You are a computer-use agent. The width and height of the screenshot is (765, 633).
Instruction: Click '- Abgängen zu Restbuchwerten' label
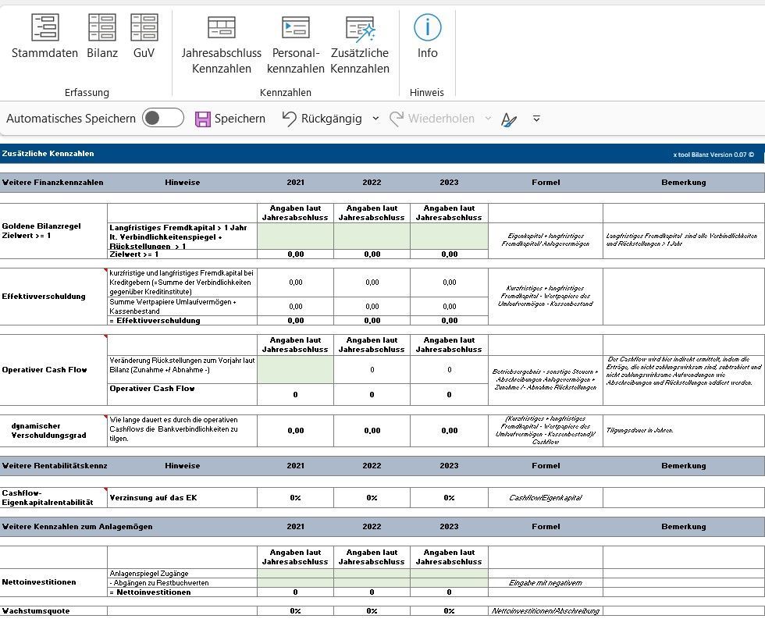coord(159,583)
